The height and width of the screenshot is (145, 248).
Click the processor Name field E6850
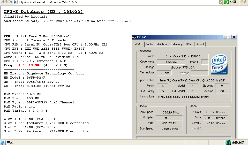(183, 56)
